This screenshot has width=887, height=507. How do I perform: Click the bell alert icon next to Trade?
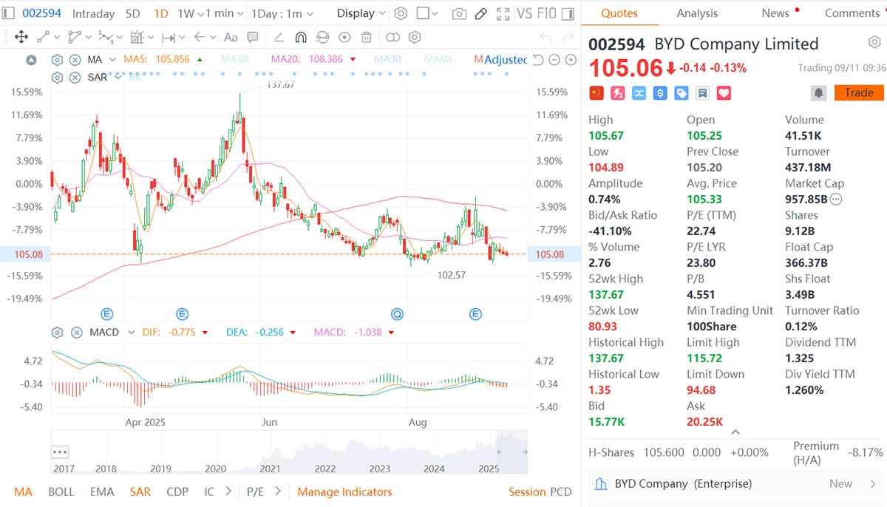click(x=818, y=92)
